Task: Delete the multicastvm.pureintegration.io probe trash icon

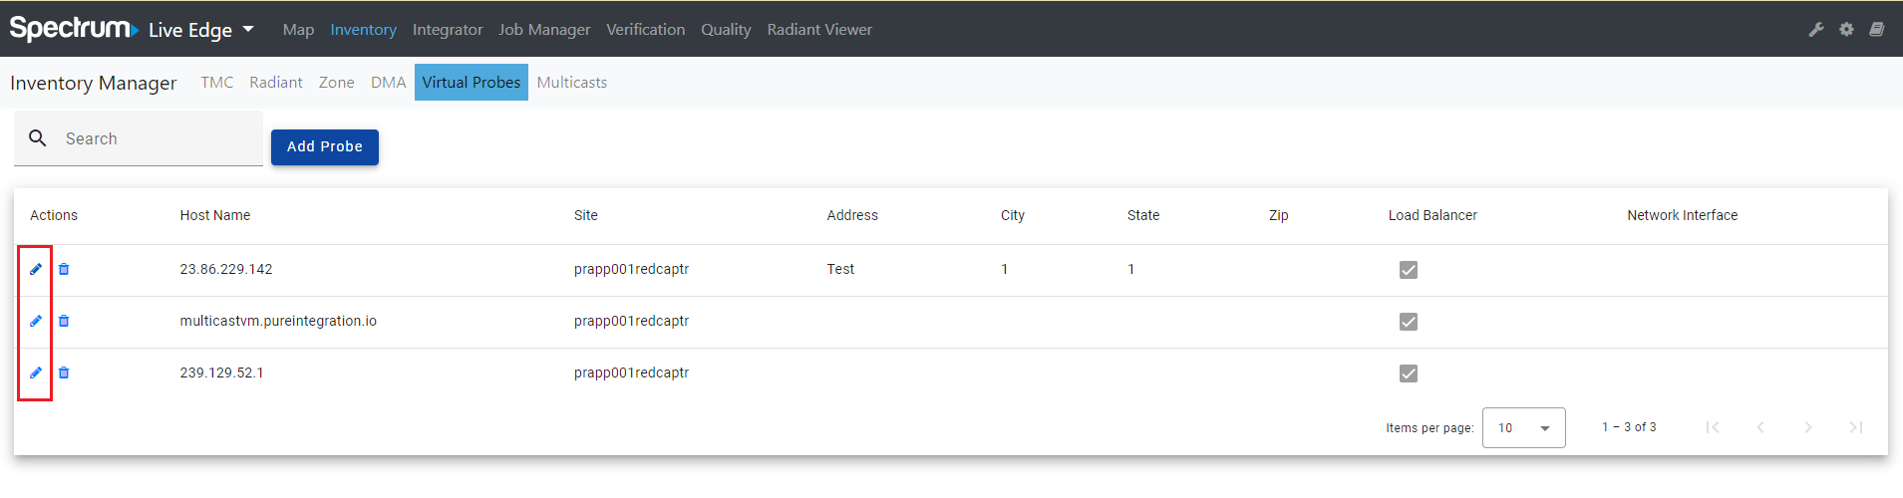Action: [64, 321]
